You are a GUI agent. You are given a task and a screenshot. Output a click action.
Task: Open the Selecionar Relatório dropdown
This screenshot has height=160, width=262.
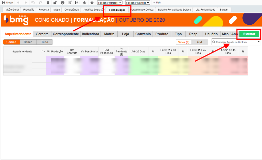point(137,3)
